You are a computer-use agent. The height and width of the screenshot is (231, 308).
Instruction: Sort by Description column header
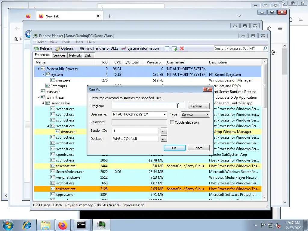click(234, 62)
